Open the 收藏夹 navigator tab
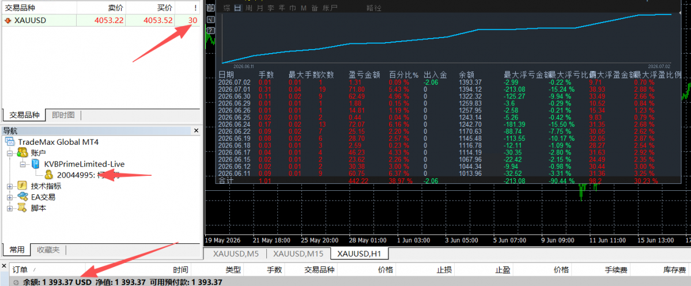This screenshot has height=286, width=691. (x=48, y=250)
